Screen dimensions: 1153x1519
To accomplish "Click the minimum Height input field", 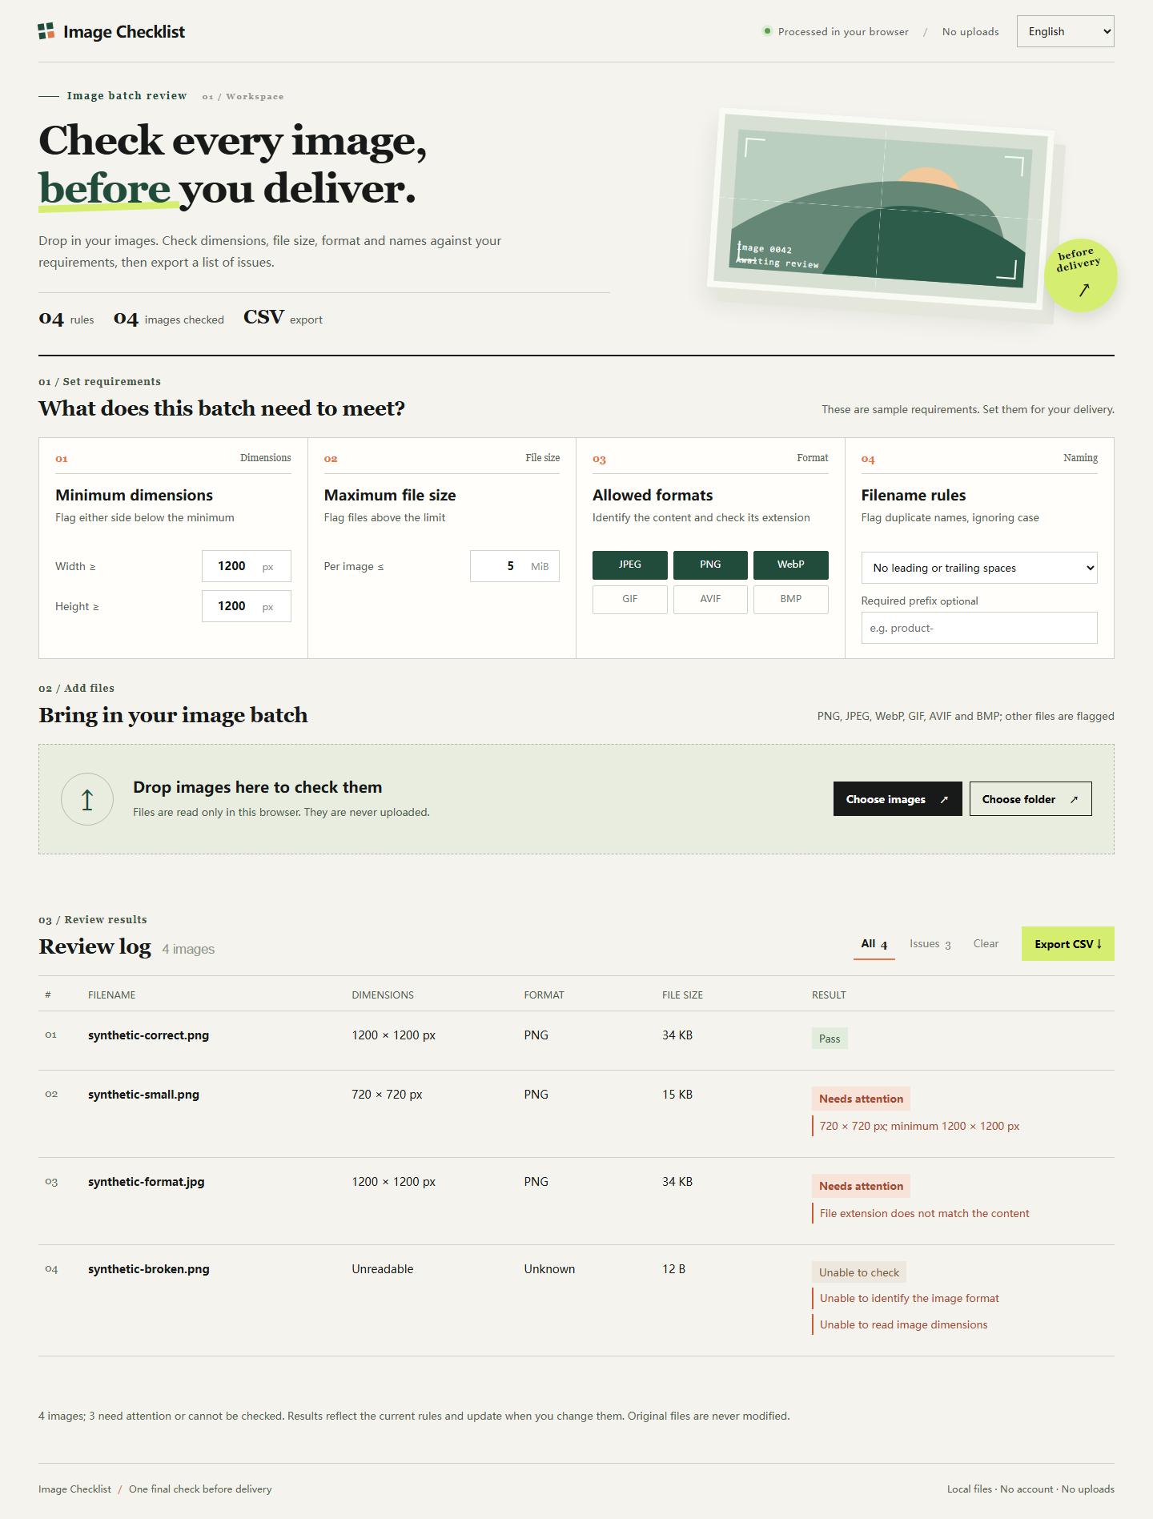I will [246, 606].
